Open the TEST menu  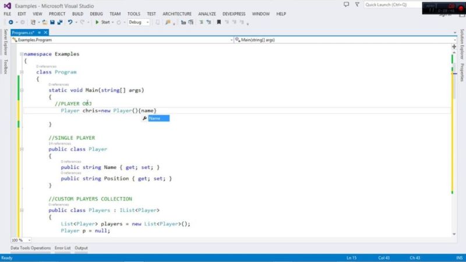coord(151,14)
